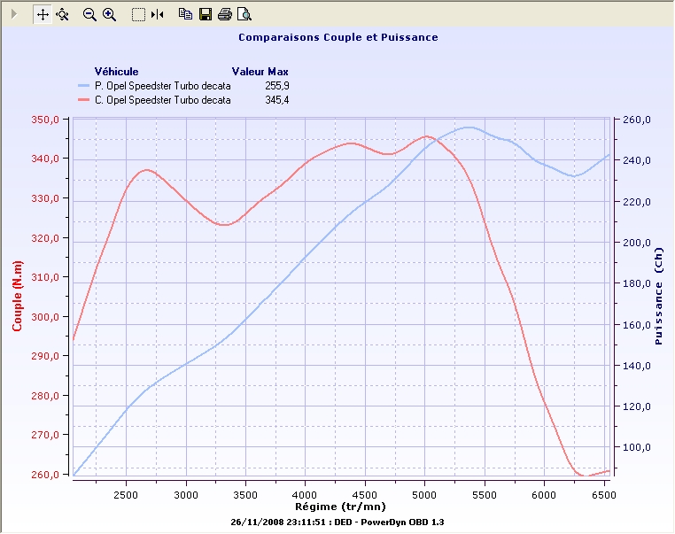Screen dimensions: 675x534
Task: Save the chart with floppy disk icon
Action: [x=205, y=14]
